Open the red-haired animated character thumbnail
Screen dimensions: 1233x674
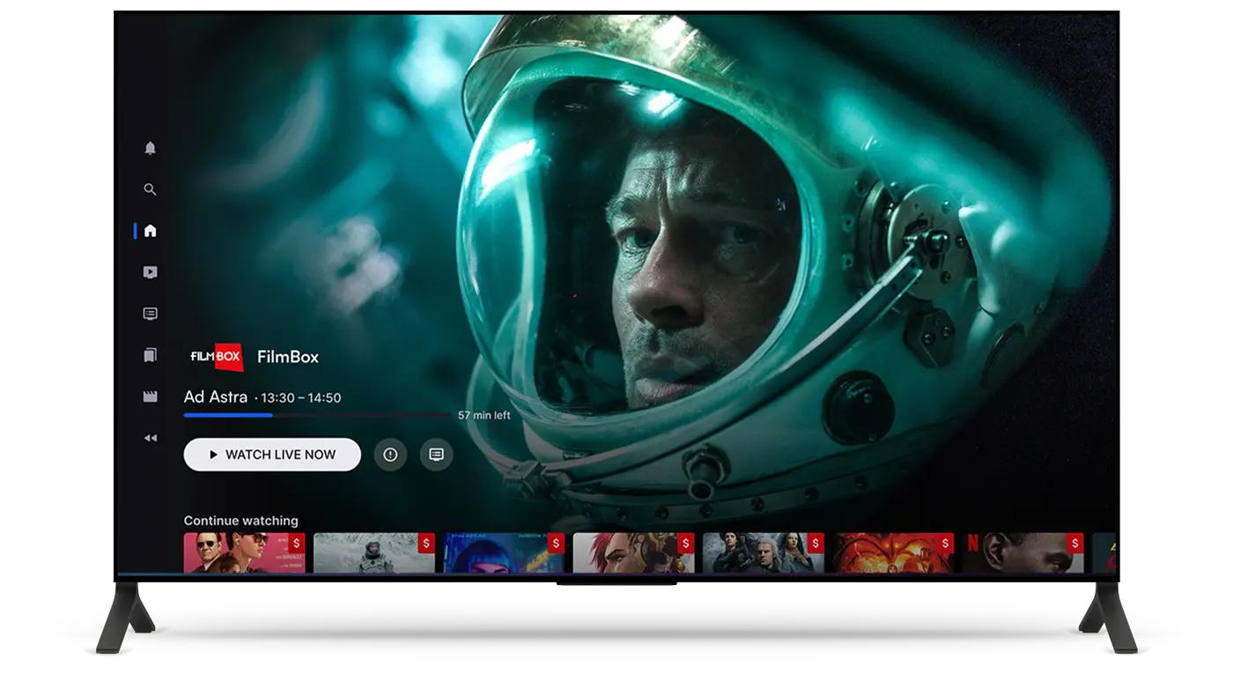633,552
